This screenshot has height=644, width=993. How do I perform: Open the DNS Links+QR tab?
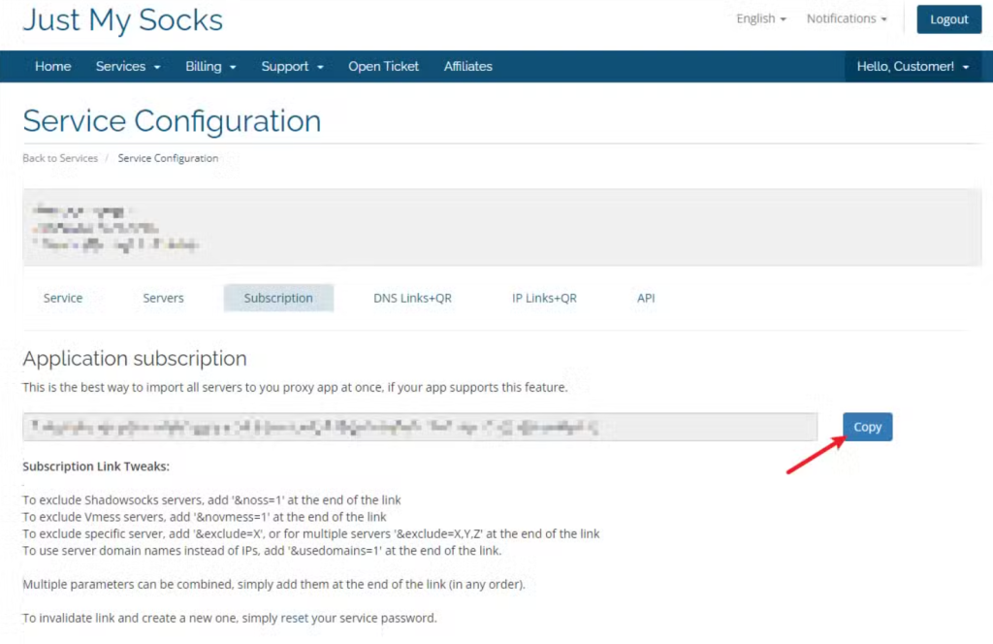pyautogui.click(x=412, y=299)
